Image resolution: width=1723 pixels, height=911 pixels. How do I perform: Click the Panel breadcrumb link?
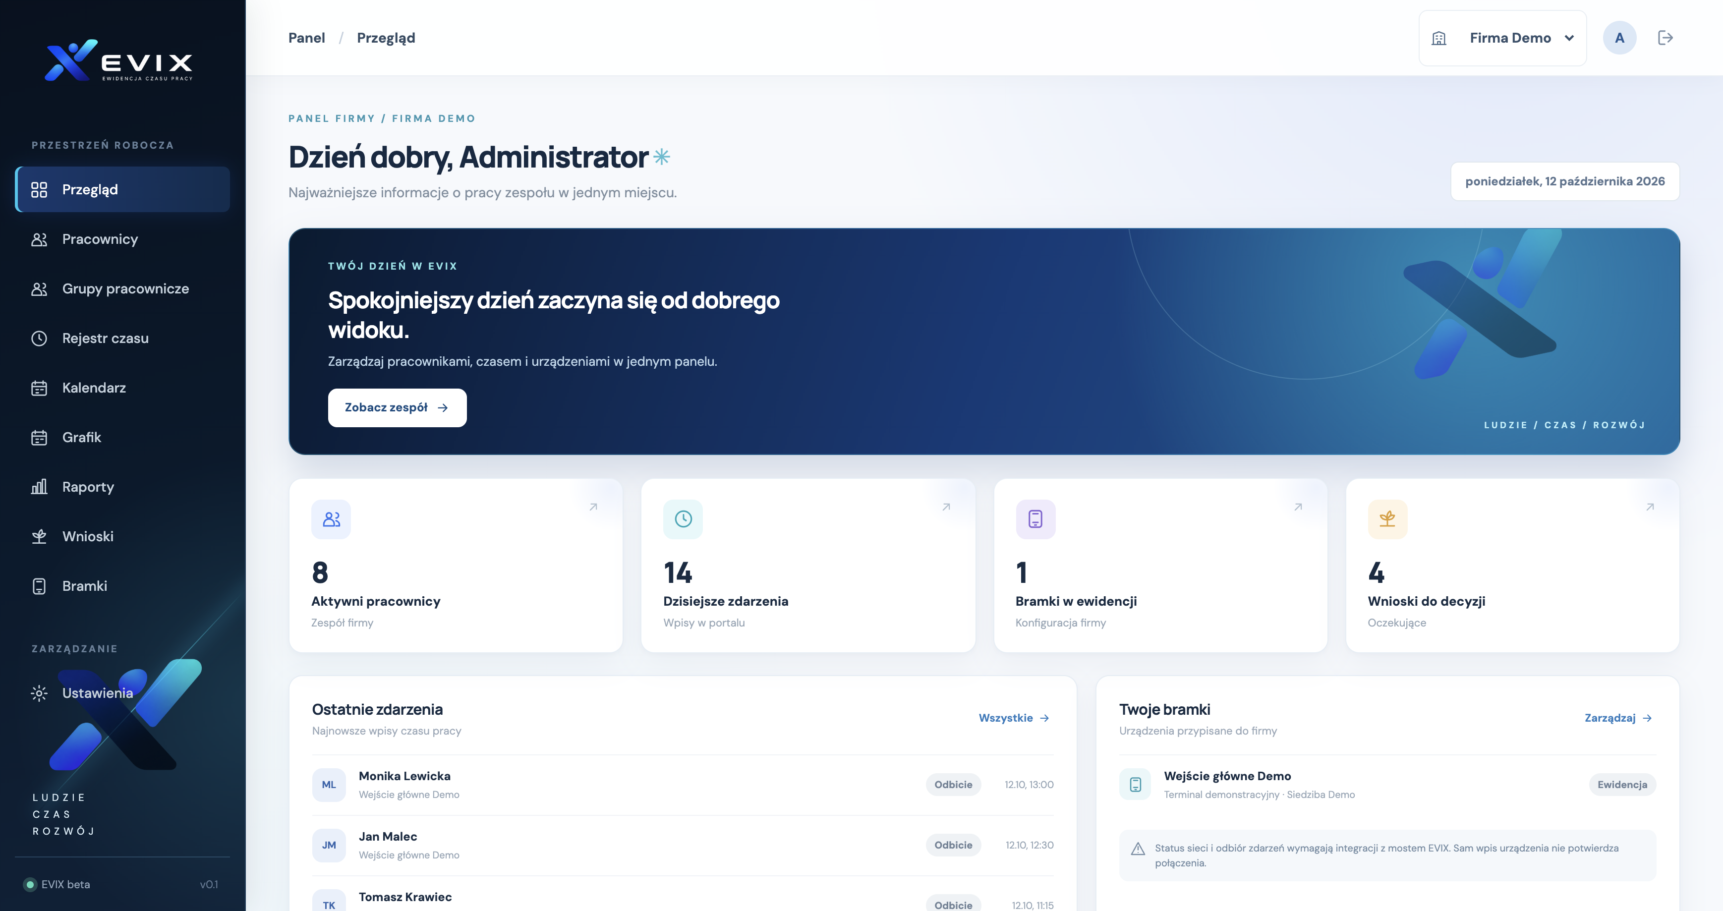[x=306, y=38]
